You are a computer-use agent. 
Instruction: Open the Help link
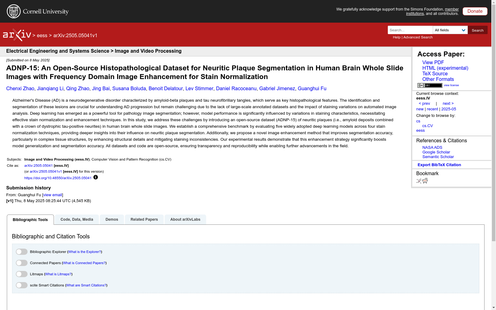[x=396, y=37]
